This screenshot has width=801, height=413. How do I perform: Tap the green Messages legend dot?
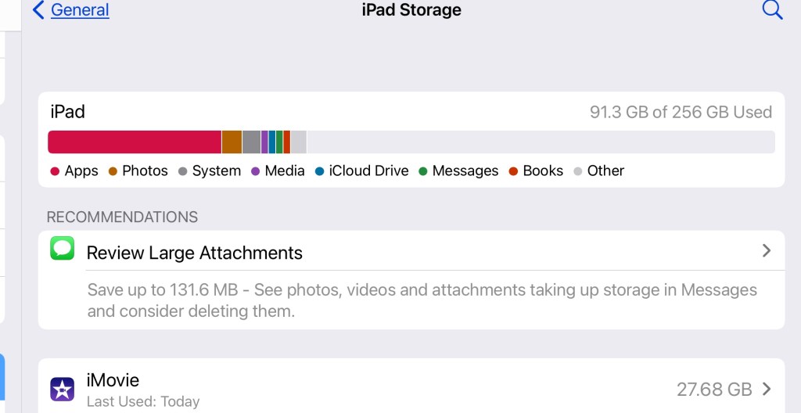pyautogui.click(x=422, y=171)
